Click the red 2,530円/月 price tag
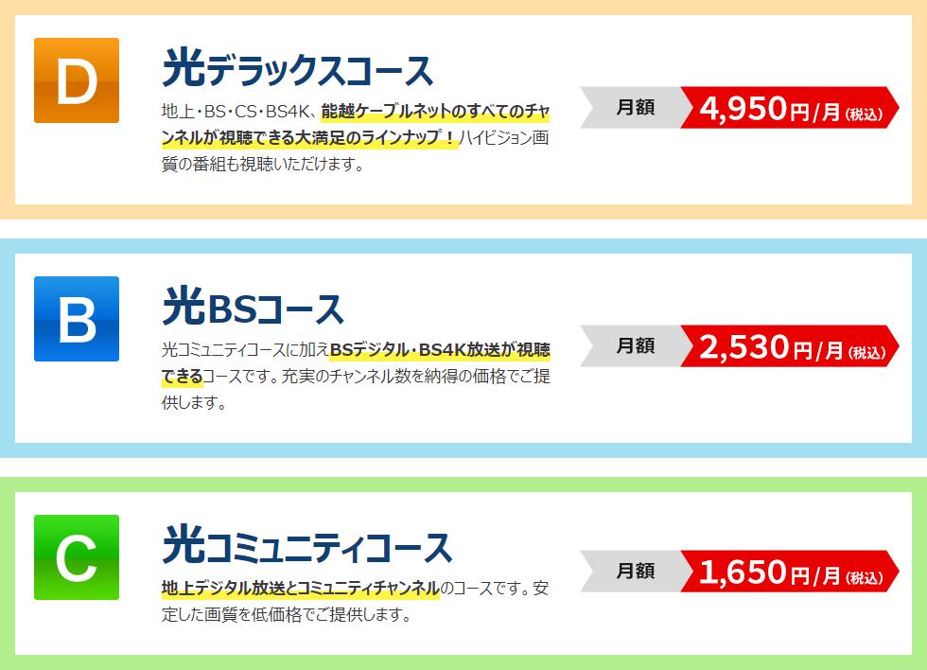The image size is (927, 670). (x=789, y=346)
